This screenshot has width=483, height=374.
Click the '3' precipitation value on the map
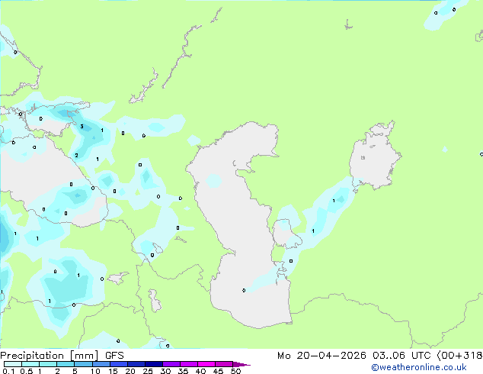(82, 126)
